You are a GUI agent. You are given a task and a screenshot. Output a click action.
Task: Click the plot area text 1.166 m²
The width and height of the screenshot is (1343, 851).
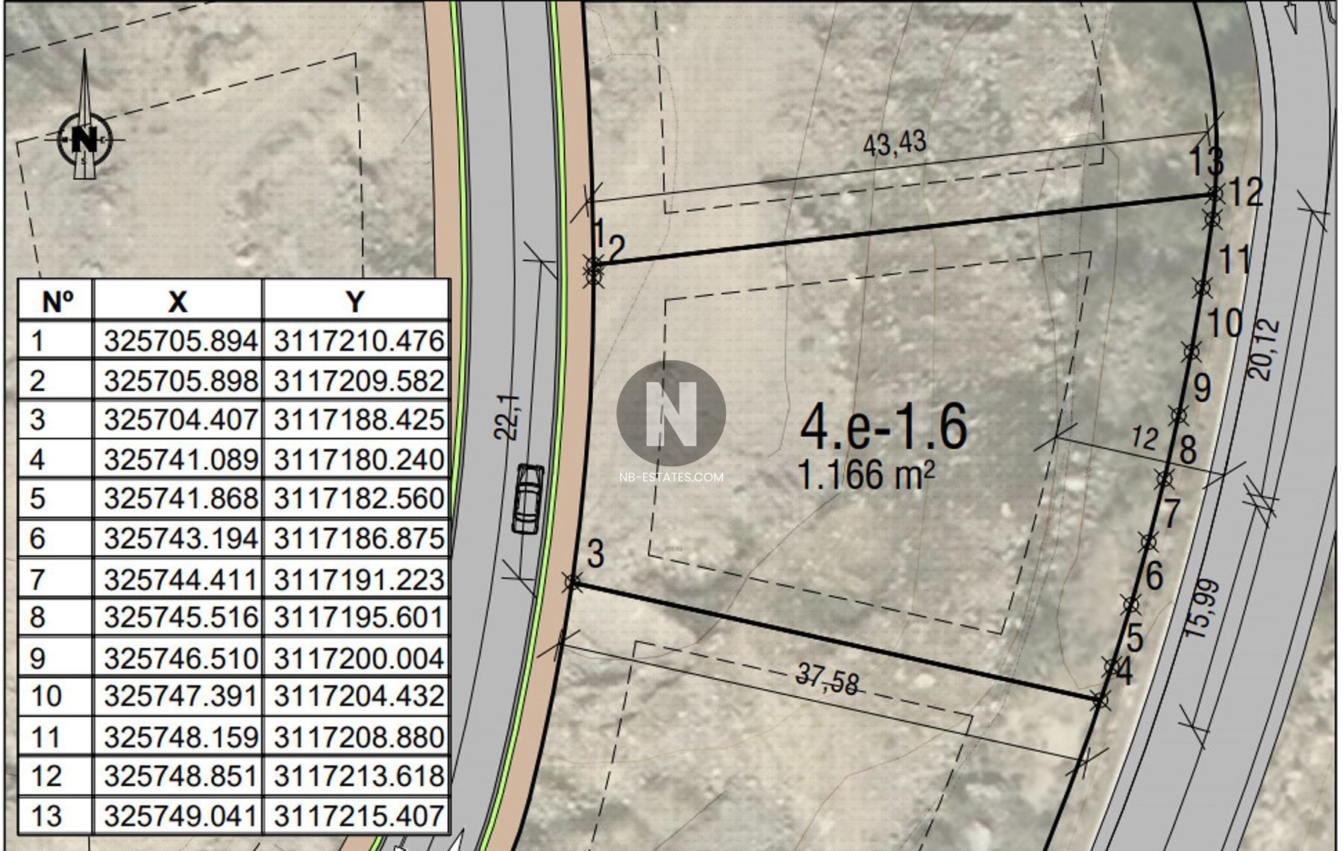865,474
